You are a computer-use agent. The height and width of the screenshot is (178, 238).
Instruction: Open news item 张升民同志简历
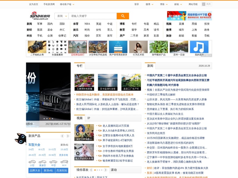pos(156,133)
